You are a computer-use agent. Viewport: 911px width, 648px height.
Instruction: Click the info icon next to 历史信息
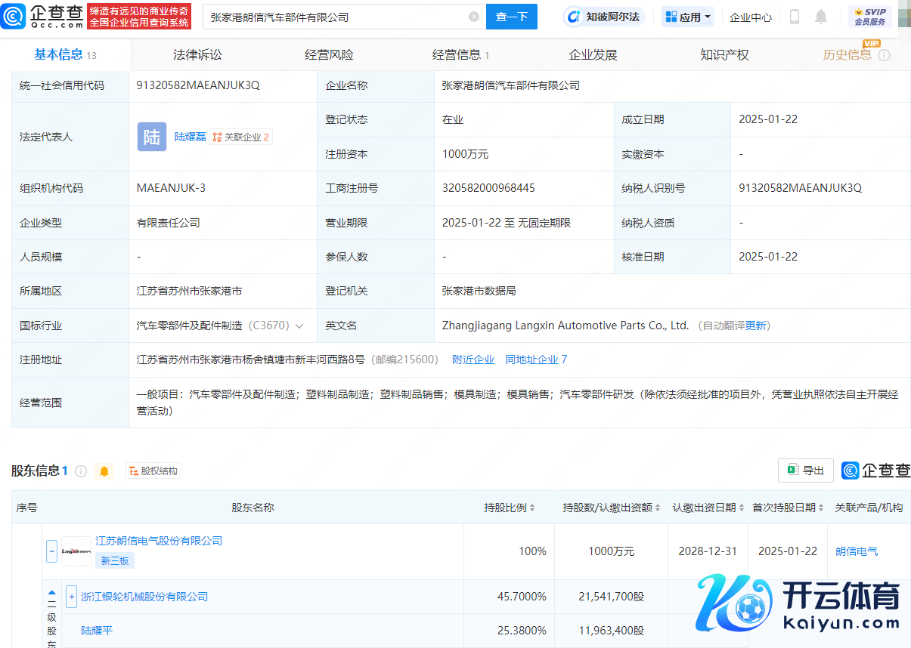coord(884,55)
